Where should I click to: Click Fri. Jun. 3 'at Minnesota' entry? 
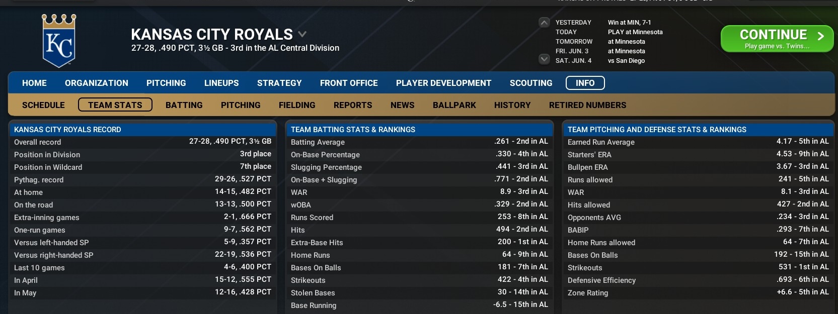(x=627, y=51)
